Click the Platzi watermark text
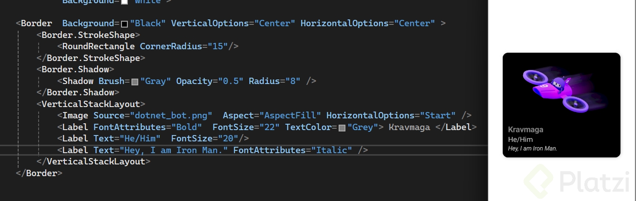The image size is (636, 201). coord(594,182)
